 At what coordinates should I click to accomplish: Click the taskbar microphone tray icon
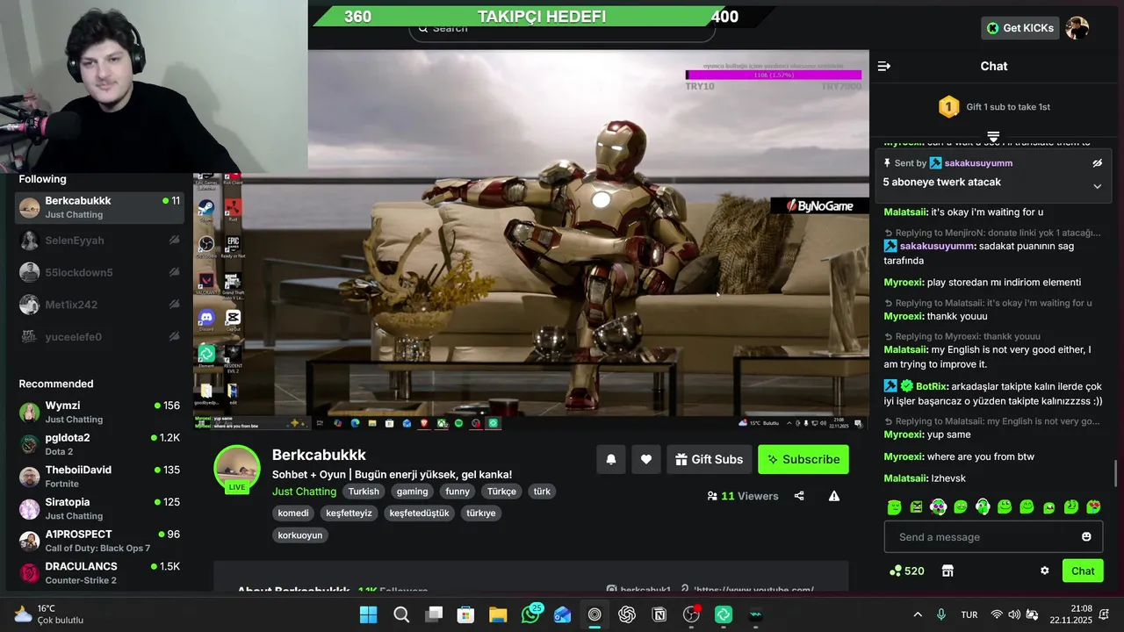pos(941,614)
